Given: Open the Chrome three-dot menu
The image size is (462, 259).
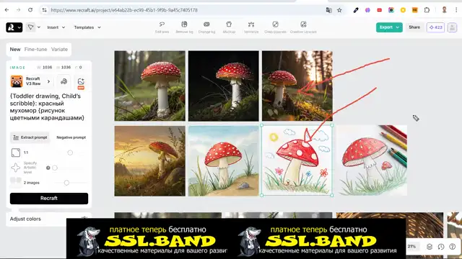Looking at the screenshot, I should (456, 10).
